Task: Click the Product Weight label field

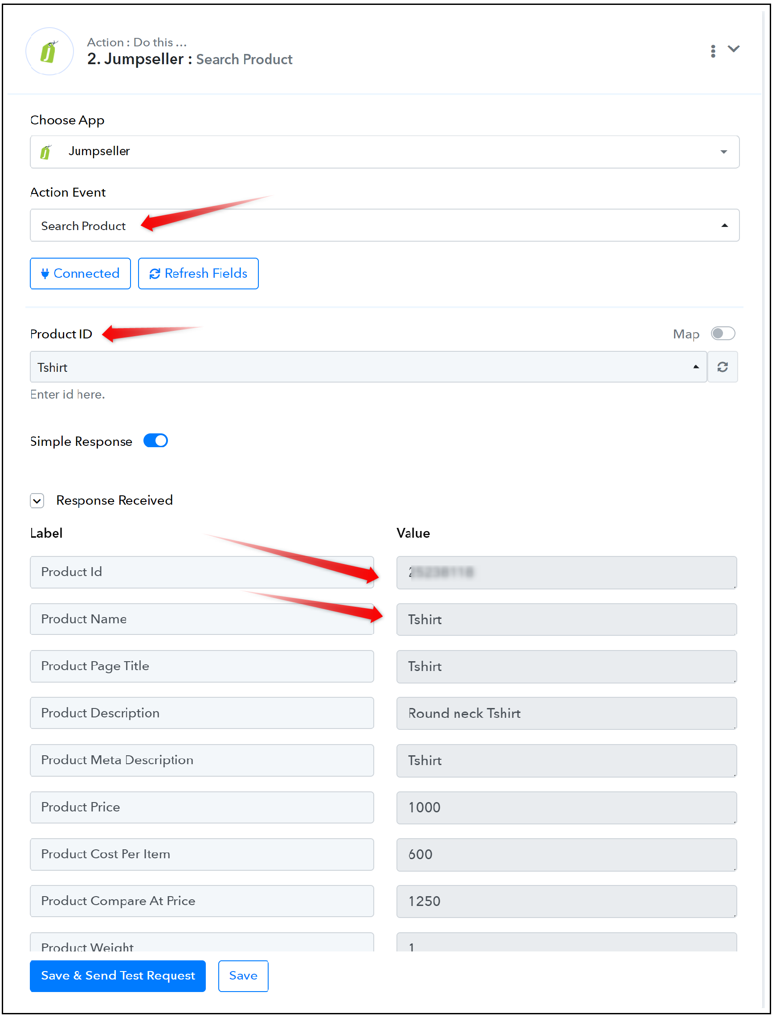Action: pyautogui.click(x=202, y=942)
